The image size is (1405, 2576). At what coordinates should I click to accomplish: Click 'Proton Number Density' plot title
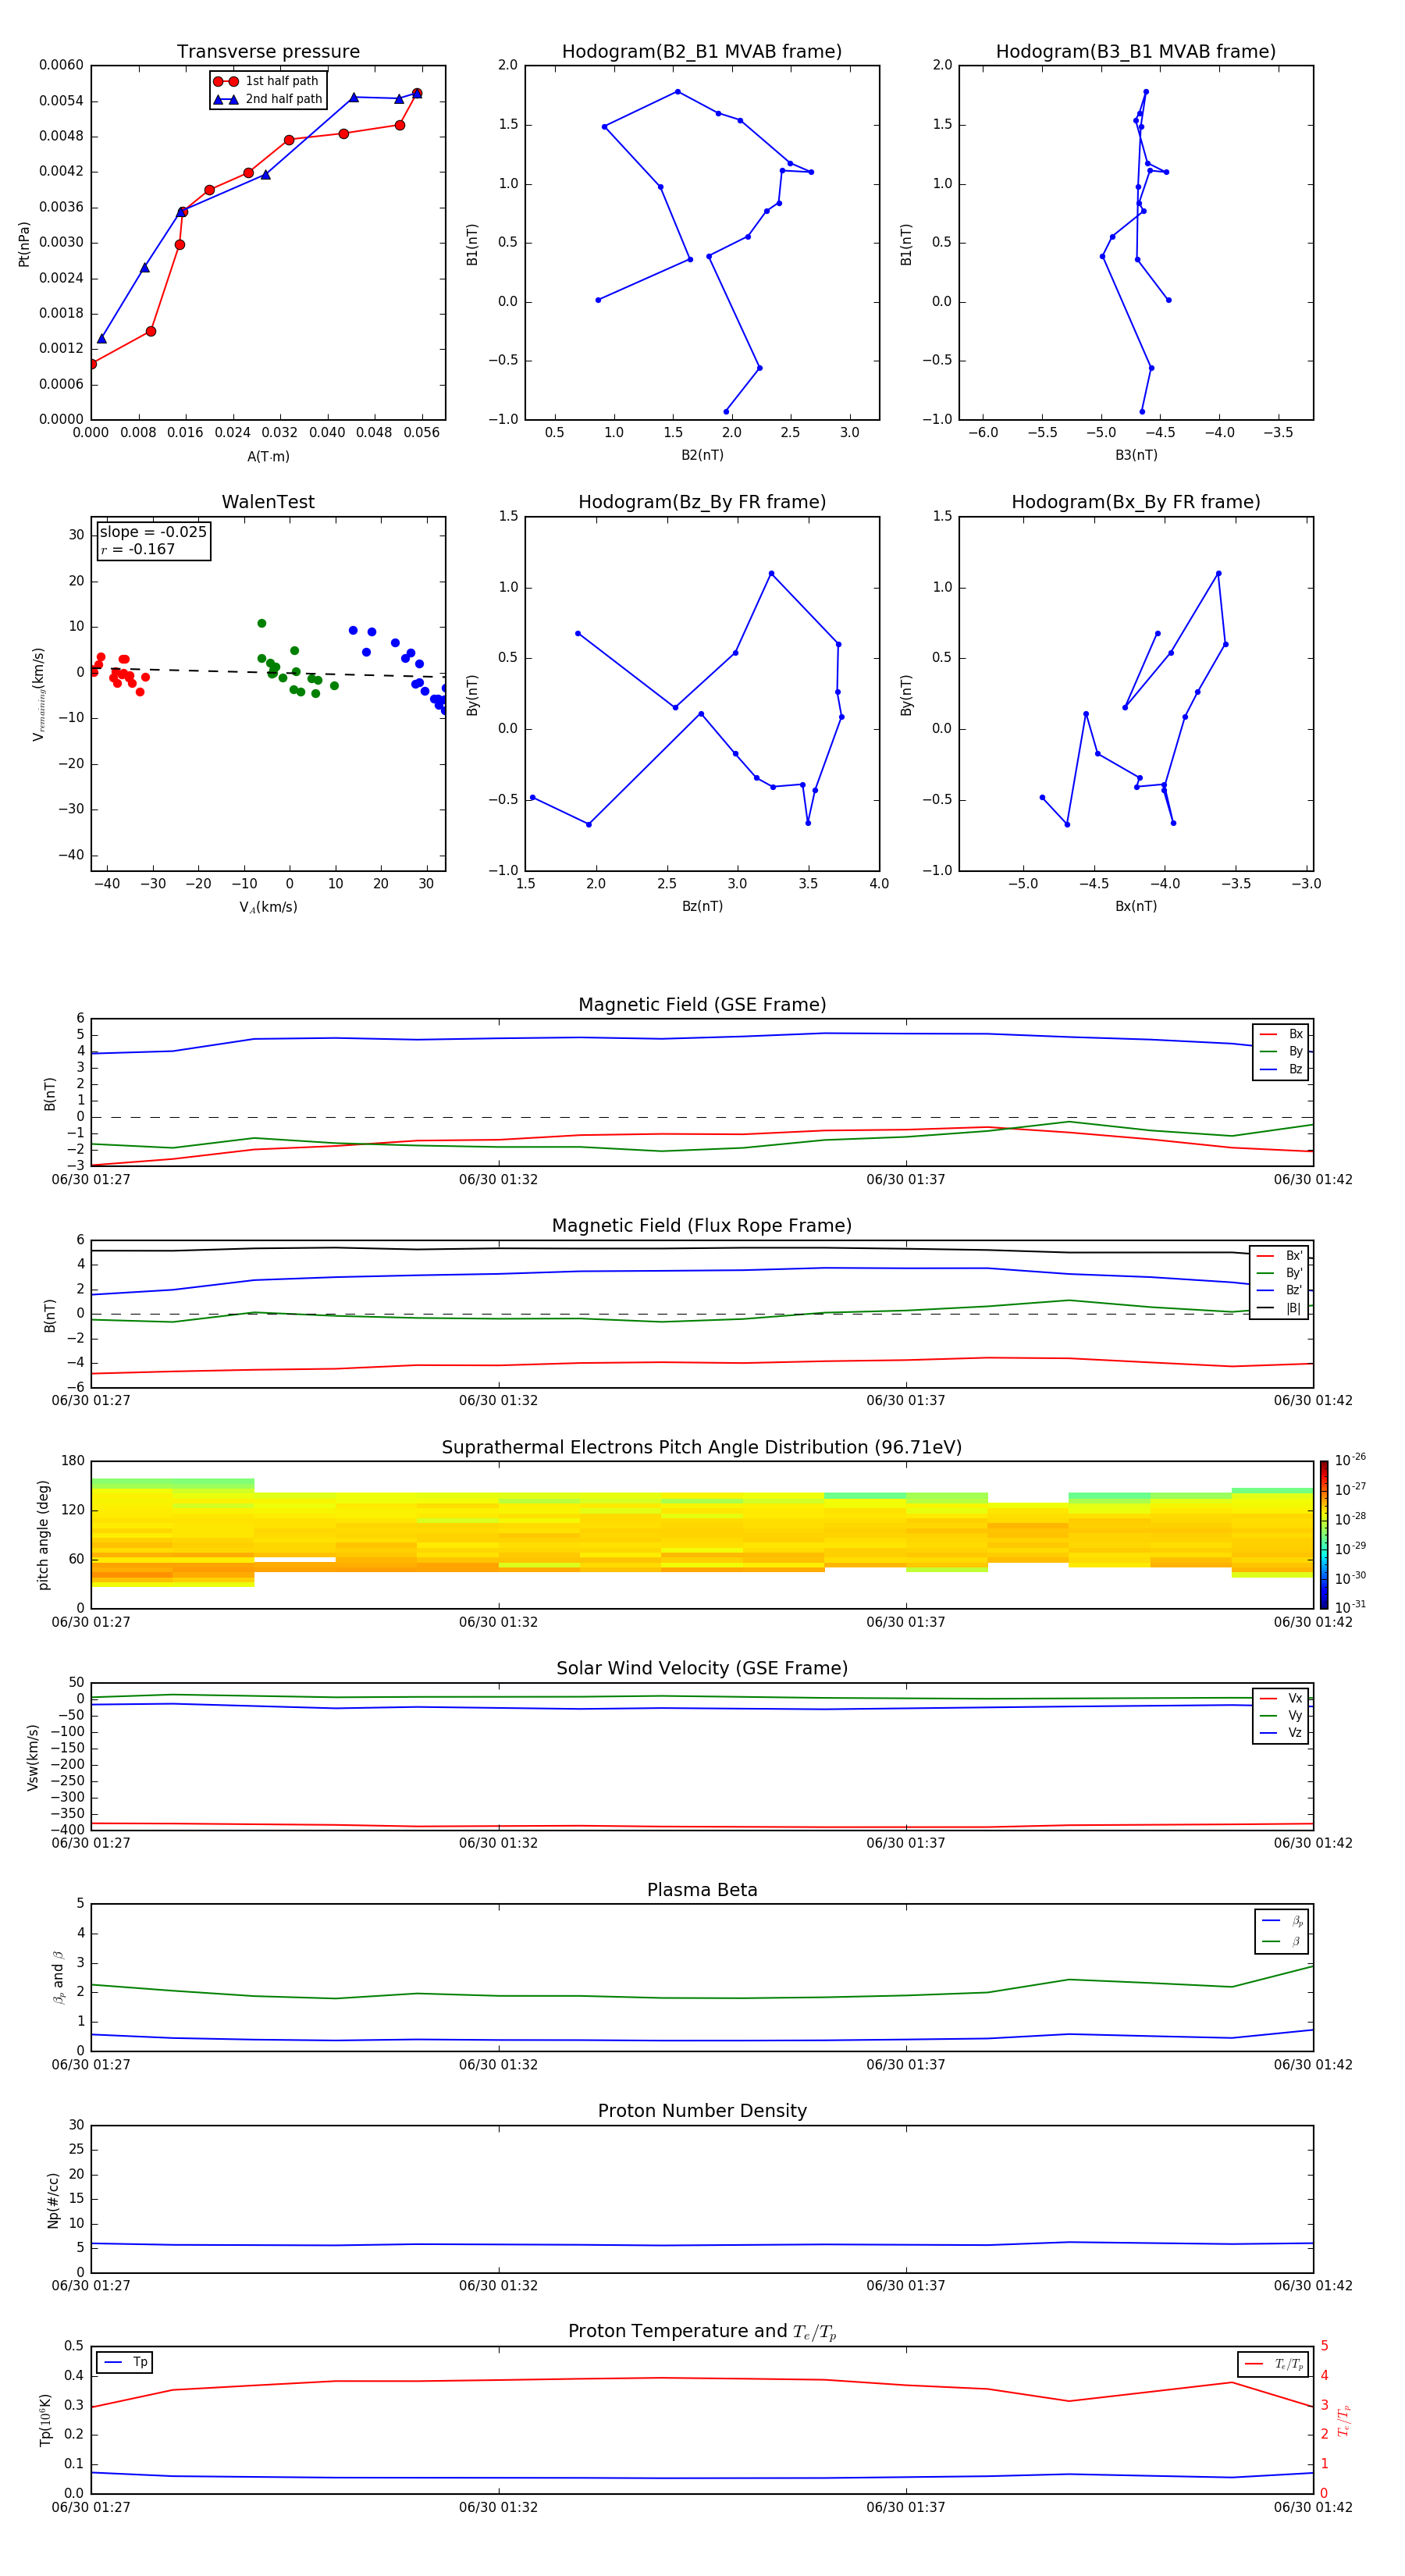pyautogui.click(x=702, y=2112)
